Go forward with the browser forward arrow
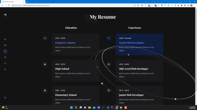The height and width of the screenshot is (110, 197). tap(6, 5)
